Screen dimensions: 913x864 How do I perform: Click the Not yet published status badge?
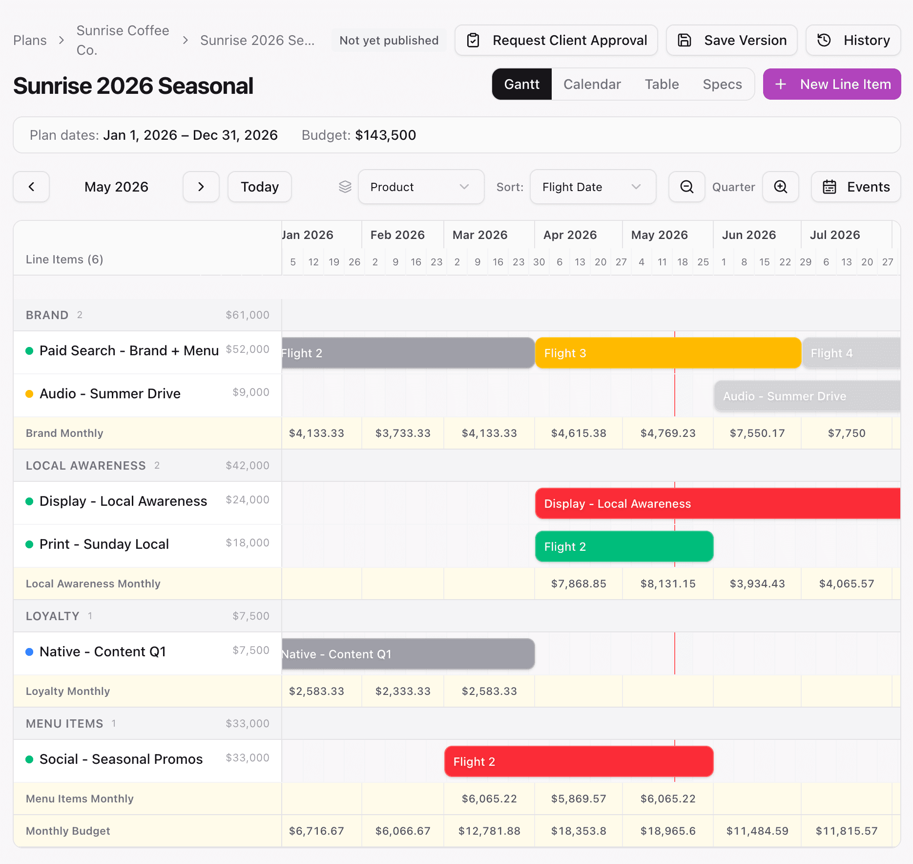[x=389, y=40]
